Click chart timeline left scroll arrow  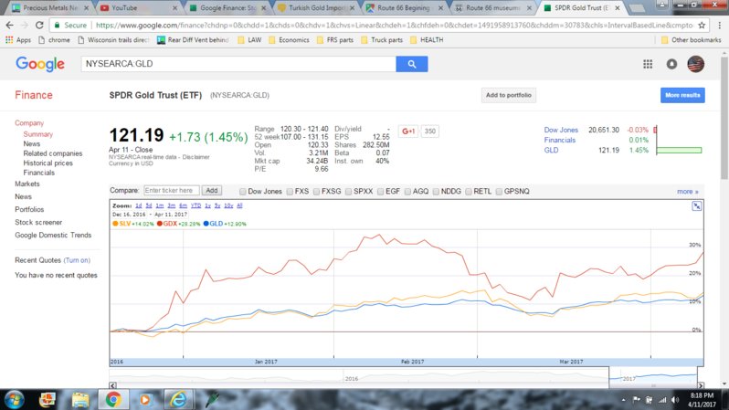point(112,385)
